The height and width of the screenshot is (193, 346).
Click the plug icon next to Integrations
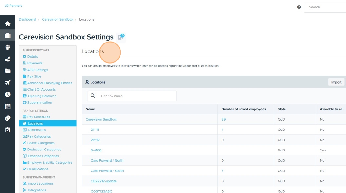[24, 190]
